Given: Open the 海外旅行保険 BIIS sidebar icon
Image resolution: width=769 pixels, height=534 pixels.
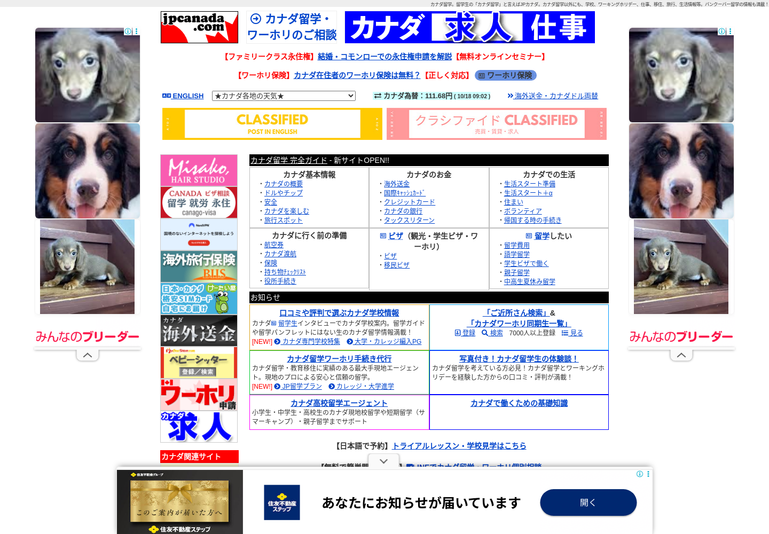Looking at the screenshot, I should click(199, 266).
